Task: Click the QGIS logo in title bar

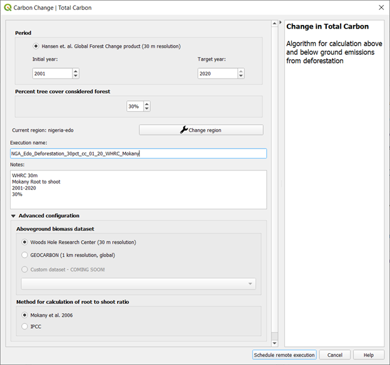Action: tap(7, 7)
